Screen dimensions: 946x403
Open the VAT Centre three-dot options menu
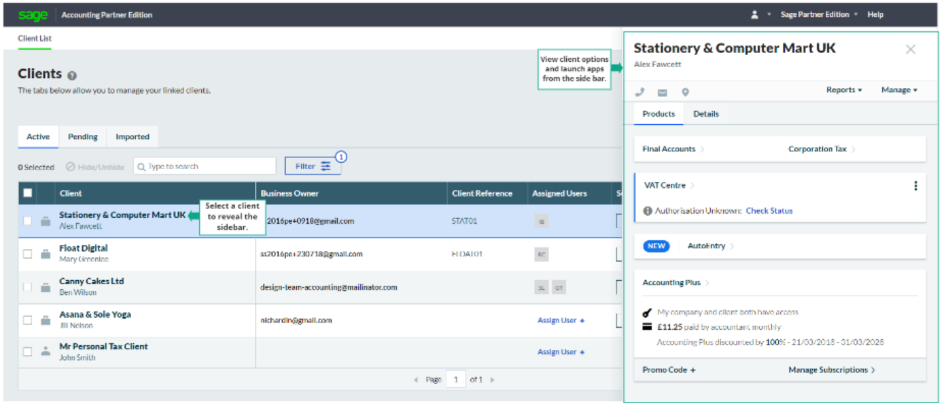click(x=915, y=186)
